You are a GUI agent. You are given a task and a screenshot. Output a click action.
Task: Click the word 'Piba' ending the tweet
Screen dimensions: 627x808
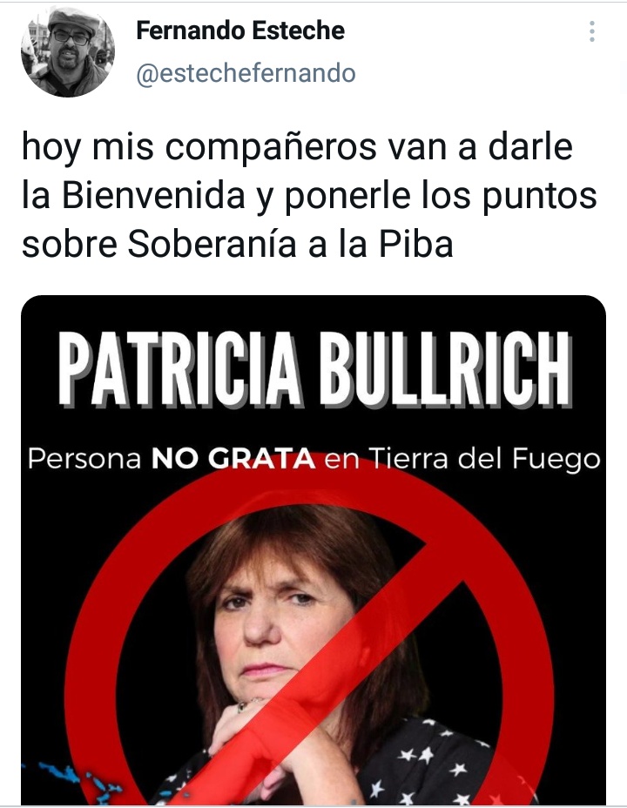click(x=415, y=244)
